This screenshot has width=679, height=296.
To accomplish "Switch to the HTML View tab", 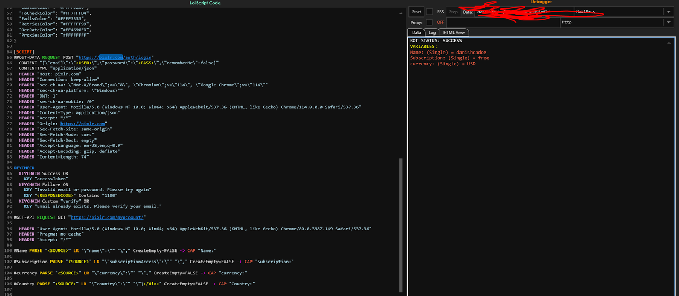I will tap(454, 33).
